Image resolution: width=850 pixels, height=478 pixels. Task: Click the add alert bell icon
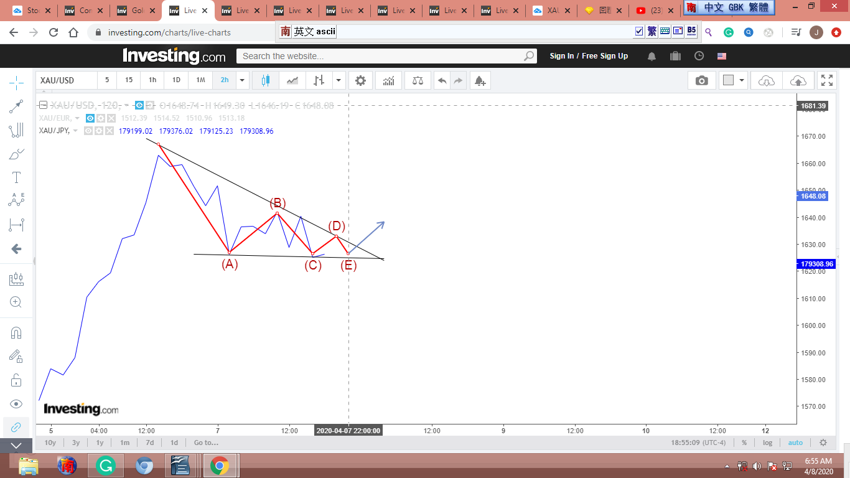point(479,80)
